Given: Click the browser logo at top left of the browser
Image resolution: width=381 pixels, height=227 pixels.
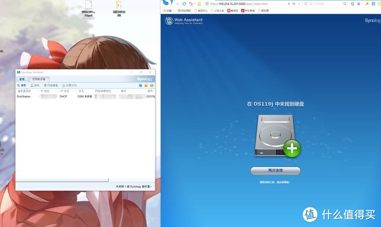Looking at the screenshot, I should [x=168, y=2].
